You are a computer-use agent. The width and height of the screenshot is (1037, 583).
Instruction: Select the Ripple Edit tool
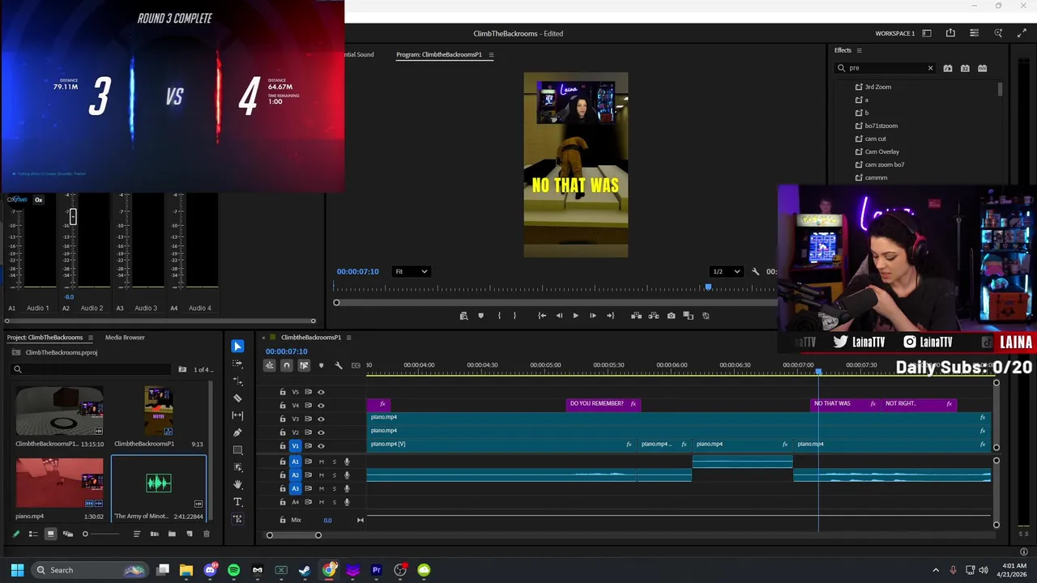[x=237, y=381]
